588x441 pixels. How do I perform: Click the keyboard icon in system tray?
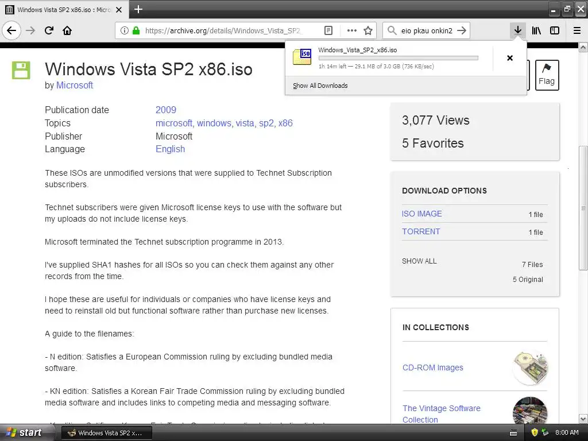pyautogui.click(x=513, y=433)
